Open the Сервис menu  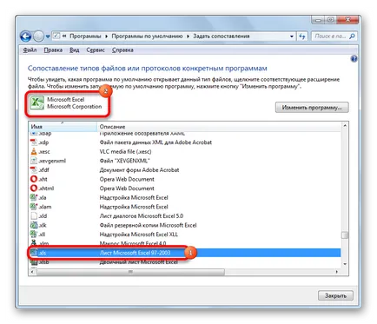(96, 50)
